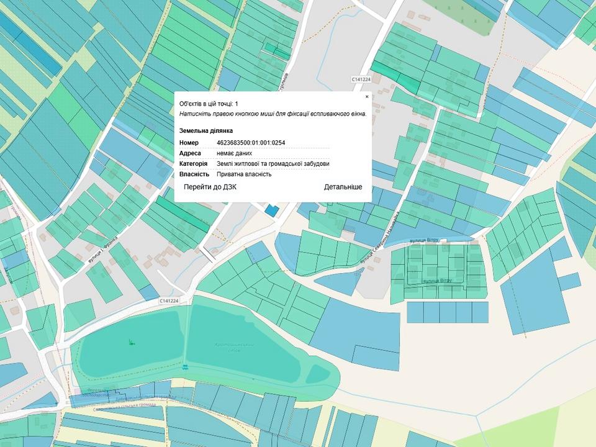Image resolution: width=596 pixels, height=447 pixels.
Task: Click the 'Об'єктів в цій точці: 1' text
Action: coord(209,104)
